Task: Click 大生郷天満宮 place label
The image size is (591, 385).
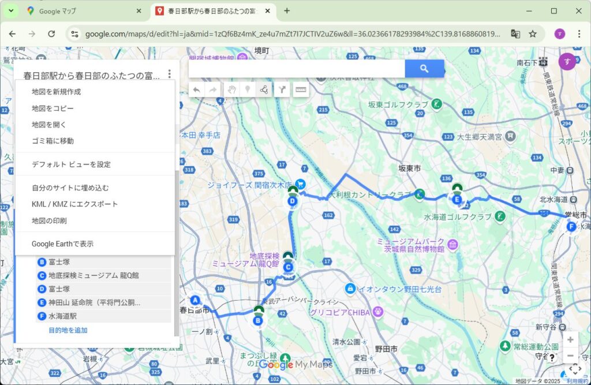Action: point(479,137)
